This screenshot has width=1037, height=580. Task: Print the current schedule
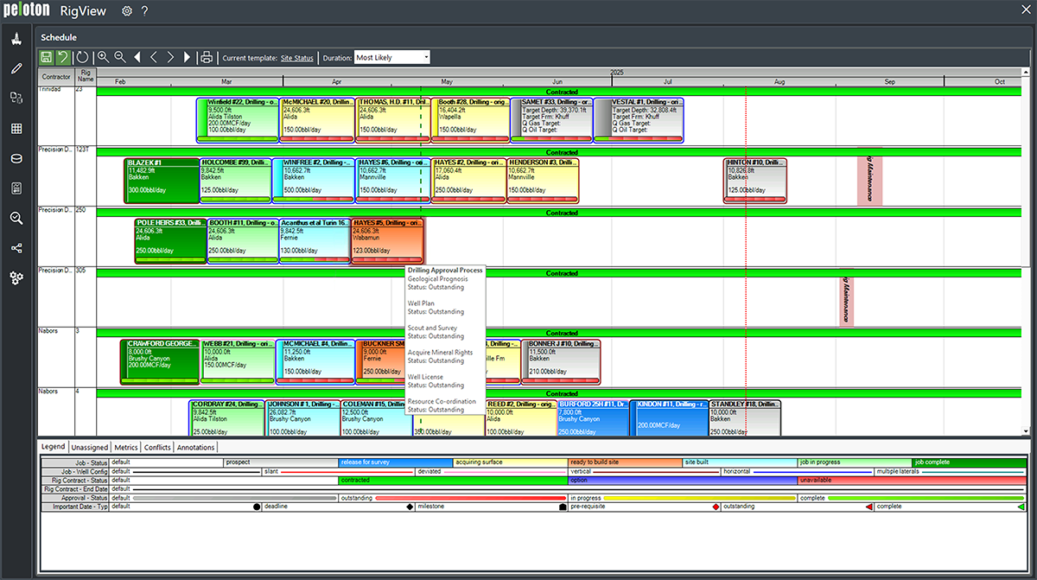[x=206, y=57]
